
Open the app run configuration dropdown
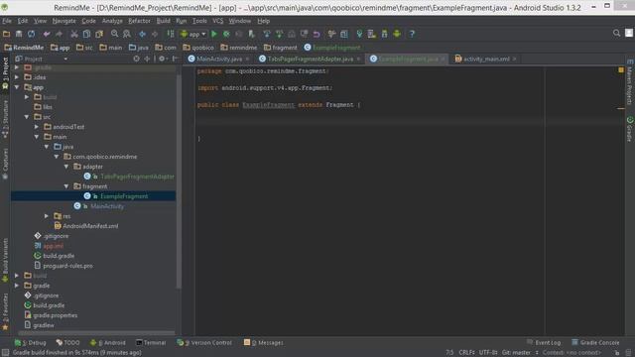193,34
